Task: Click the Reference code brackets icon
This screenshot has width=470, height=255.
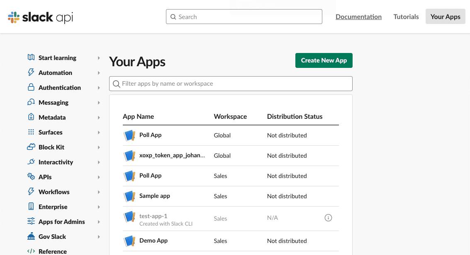Action: point(31,251)
